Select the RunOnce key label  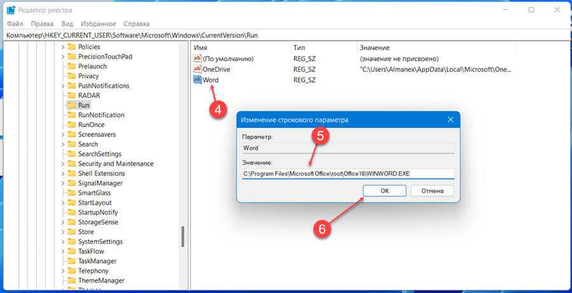tap(91, 125)
